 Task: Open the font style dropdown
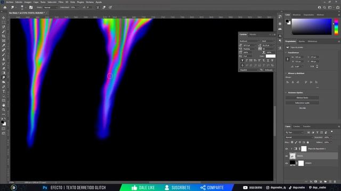click(268, 41)
